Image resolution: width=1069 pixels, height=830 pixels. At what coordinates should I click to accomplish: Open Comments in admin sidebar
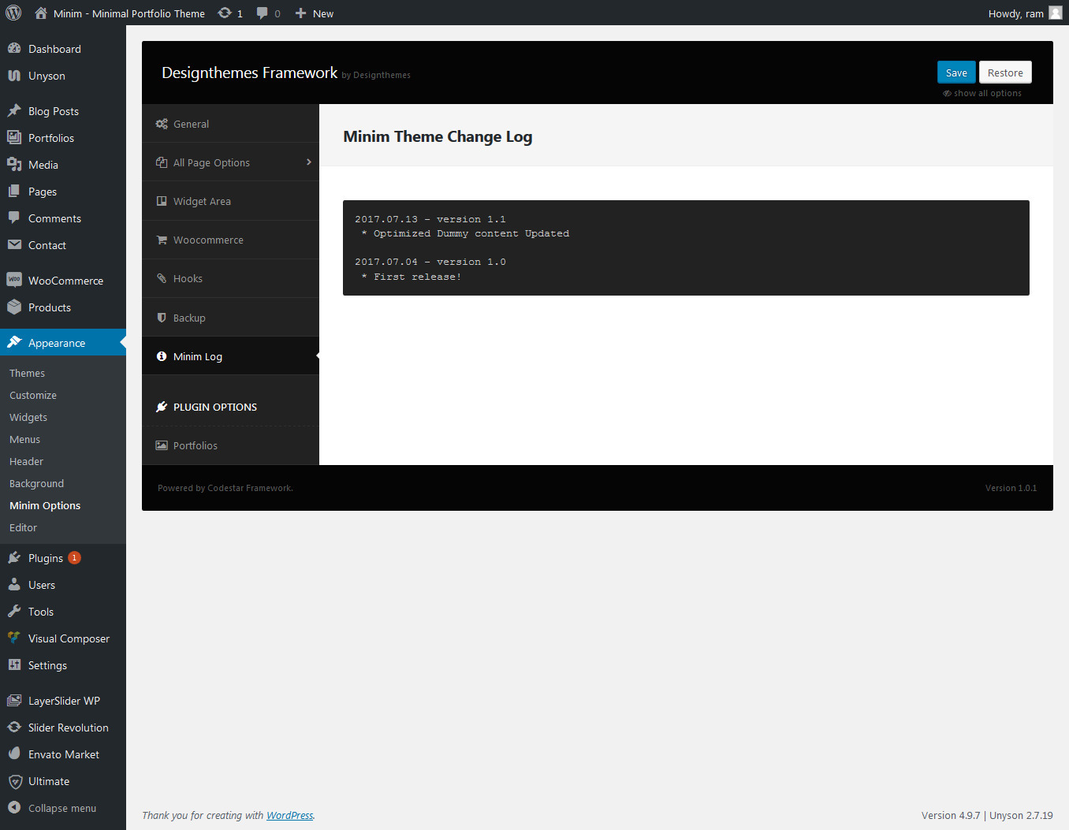pyautogui.click(x=63, y=218)
